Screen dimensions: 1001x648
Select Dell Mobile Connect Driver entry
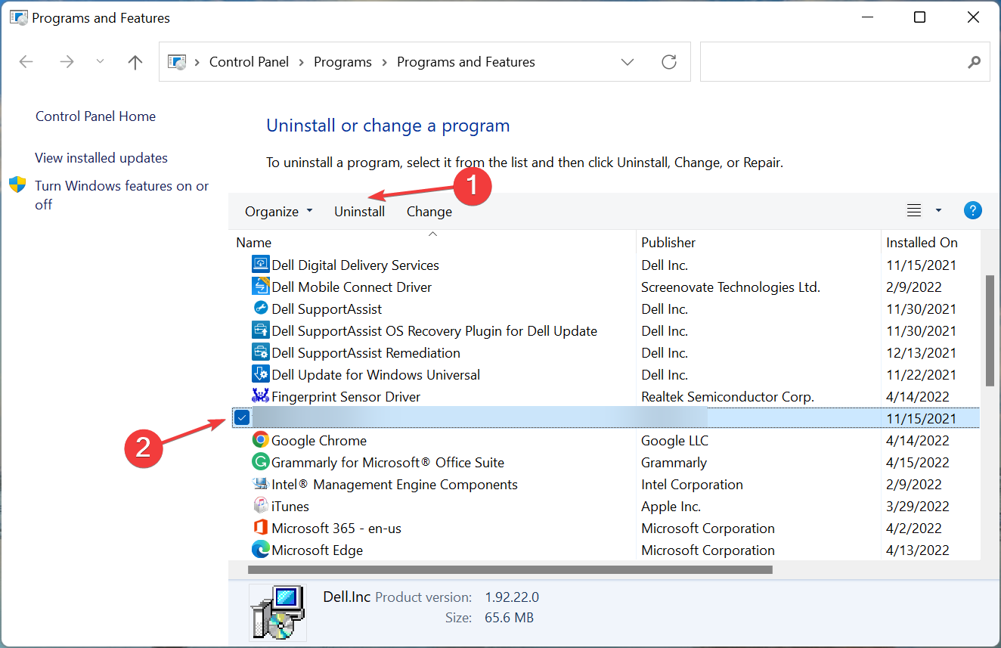(604, 287)
